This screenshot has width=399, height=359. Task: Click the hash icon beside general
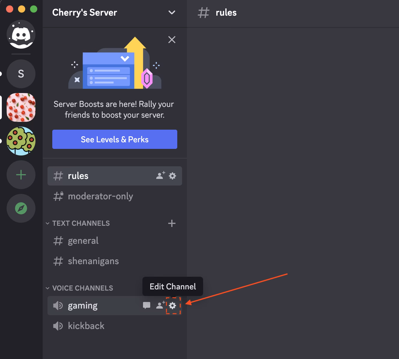(x=58, y=241)
